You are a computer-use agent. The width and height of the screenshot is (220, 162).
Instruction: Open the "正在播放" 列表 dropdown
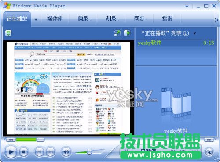[194, 33]
